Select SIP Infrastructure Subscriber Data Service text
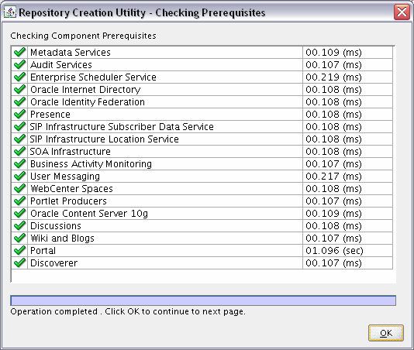 tap(122, 126)
